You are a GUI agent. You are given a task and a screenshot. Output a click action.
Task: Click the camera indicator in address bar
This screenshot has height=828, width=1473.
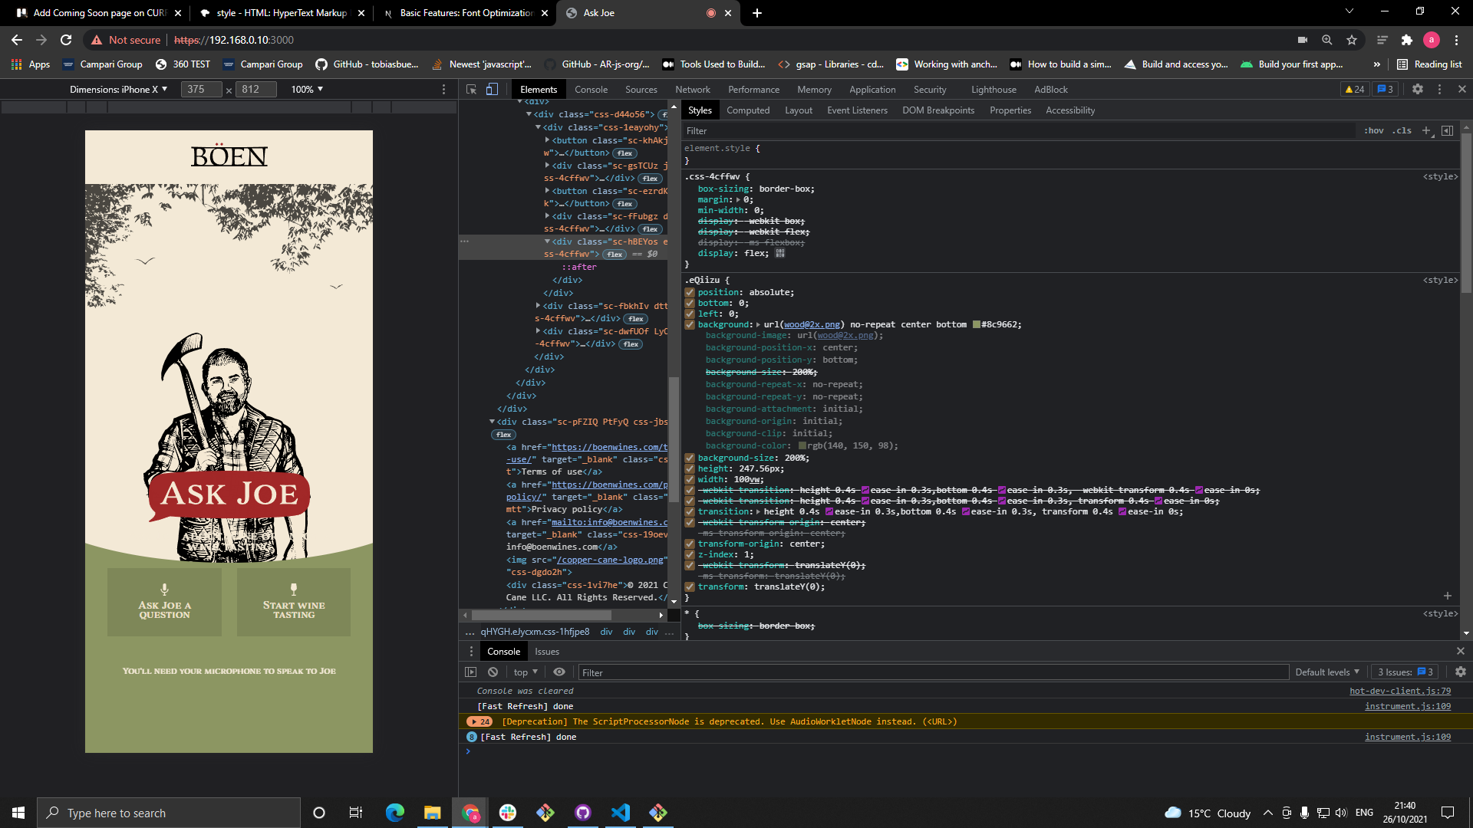[x=1302, y=40]
